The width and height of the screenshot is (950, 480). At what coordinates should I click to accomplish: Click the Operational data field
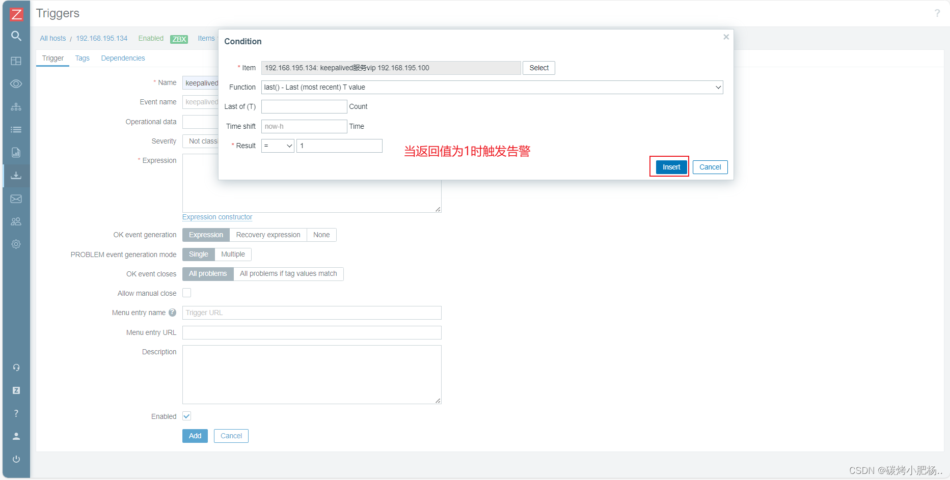coord(200,122)
